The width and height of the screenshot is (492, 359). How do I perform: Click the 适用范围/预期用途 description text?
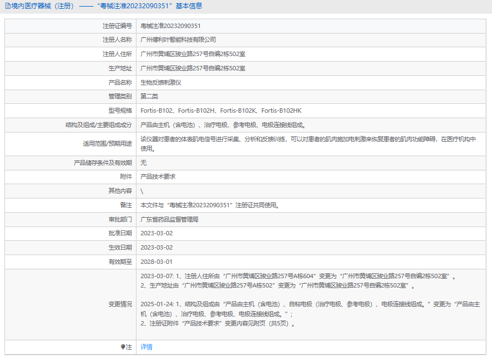(x=308, y=143)
